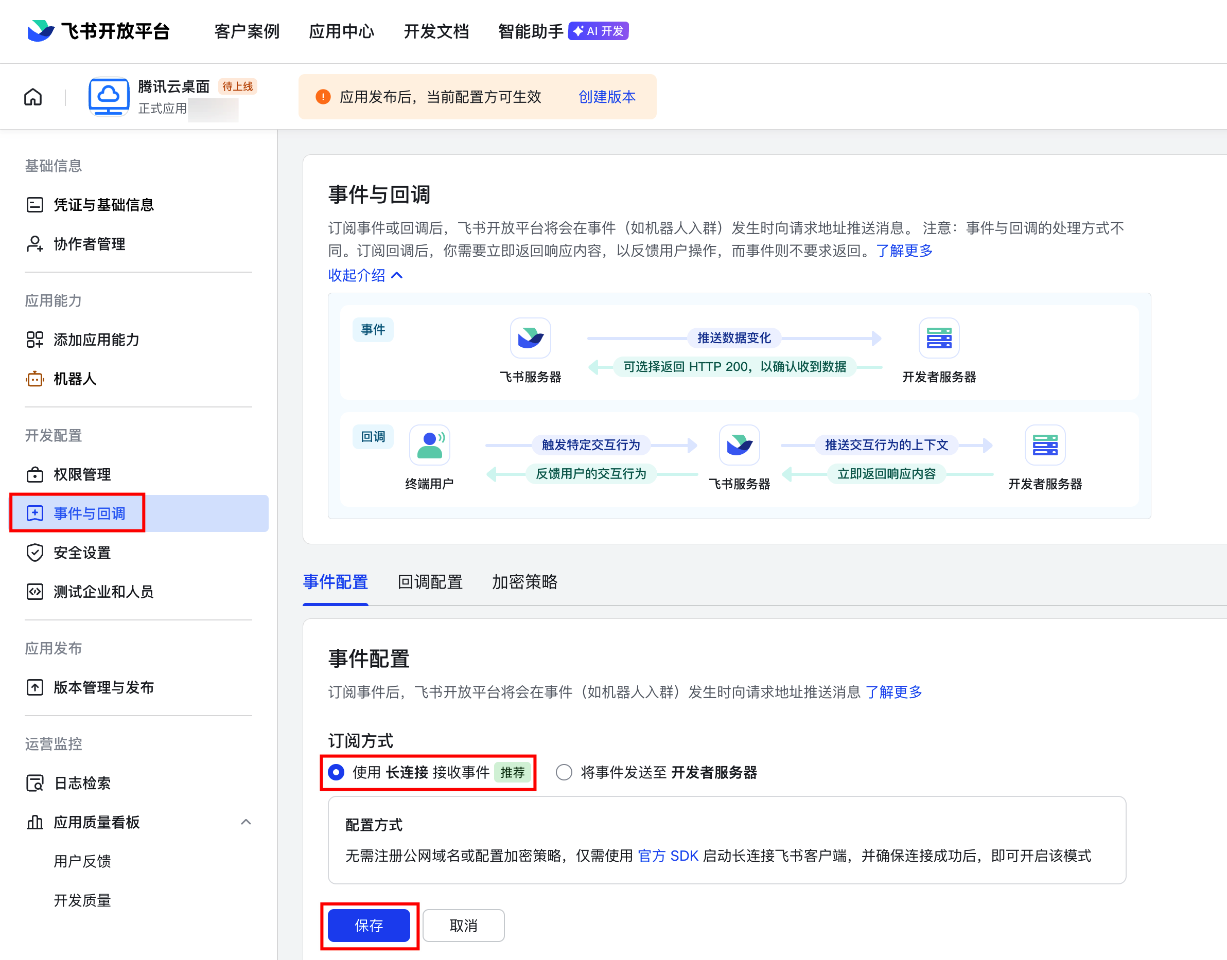The height and width of the screenshot is (960, 1227).
Task: Click the blue 保存 button
Action: coord(369,925)
